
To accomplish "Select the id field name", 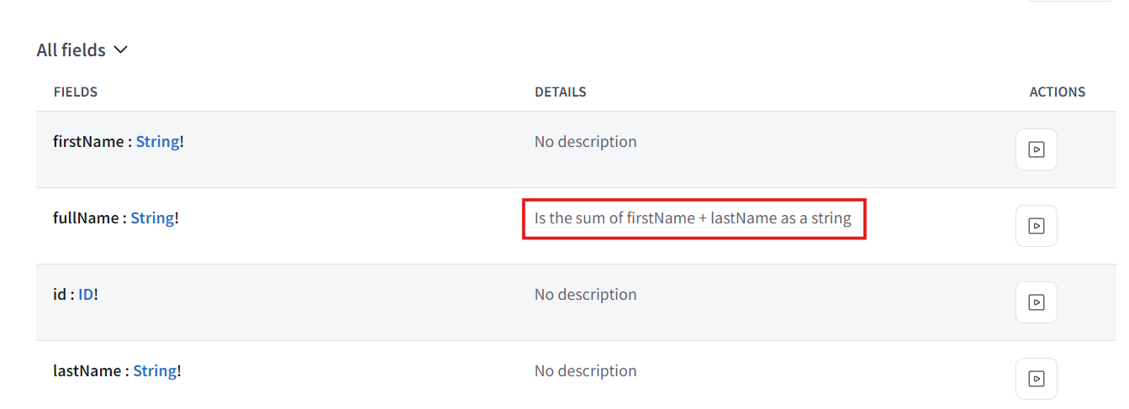I will [x=59, y=295].
